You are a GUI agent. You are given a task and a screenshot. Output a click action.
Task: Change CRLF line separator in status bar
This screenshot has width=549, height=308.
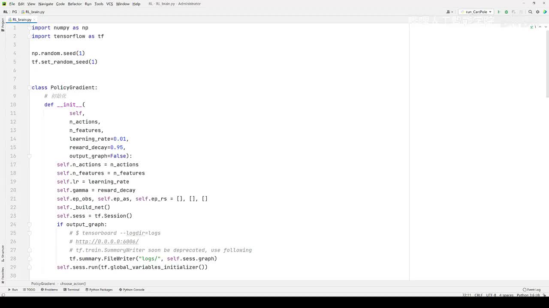tap(479, 295)
